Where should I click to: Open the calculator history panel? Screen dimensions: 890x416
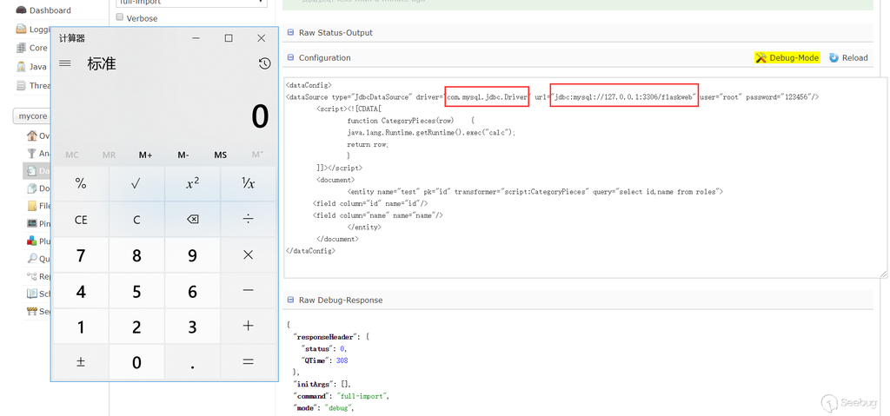[x=264, y=63]
